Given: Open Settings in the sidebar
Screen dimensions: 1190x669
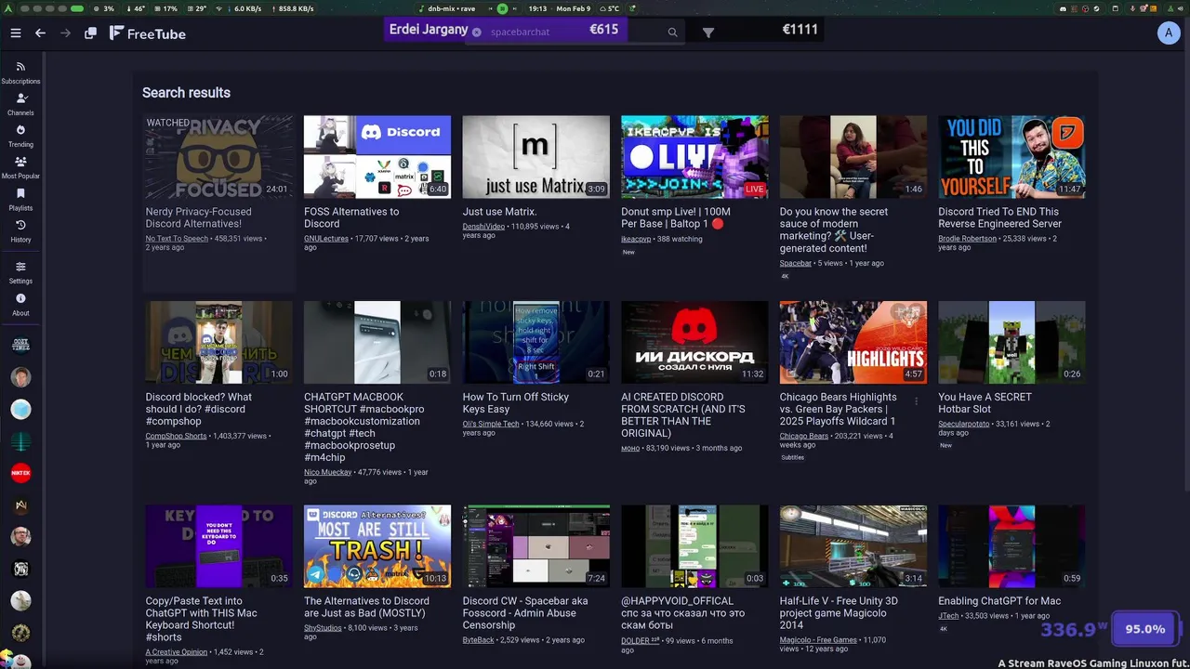Looking at the screenshot, I should (x=20, y=272).
